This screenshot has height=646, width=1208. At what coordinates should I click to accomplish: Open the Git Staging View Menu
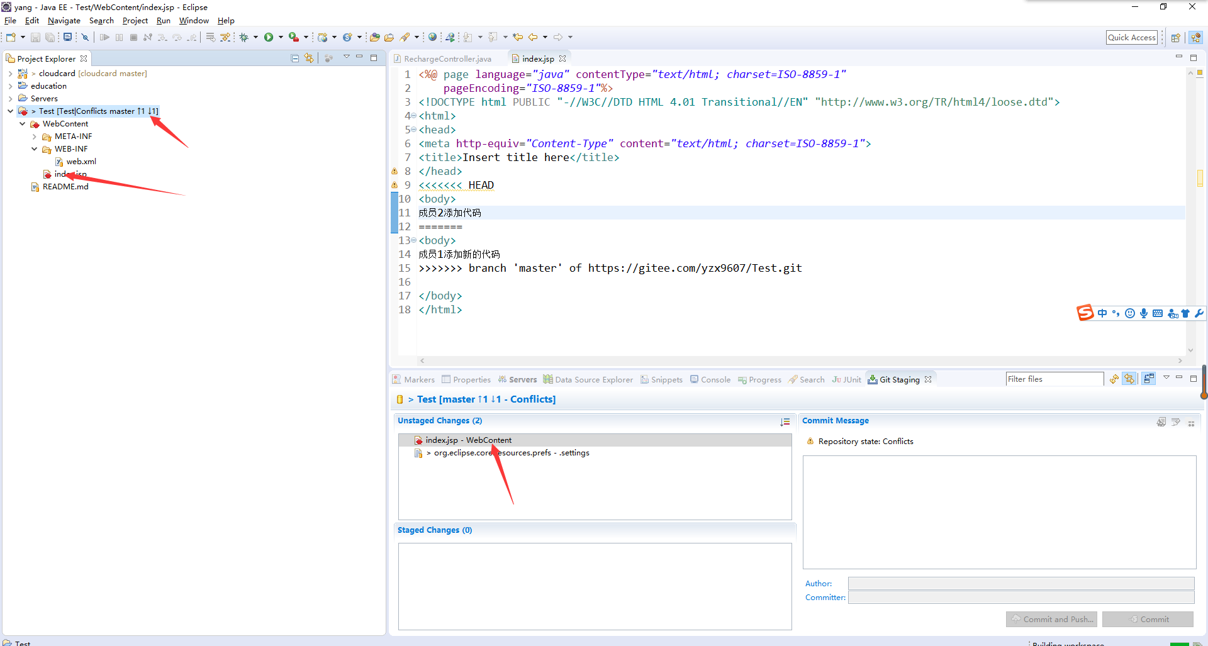point(1166,377)
